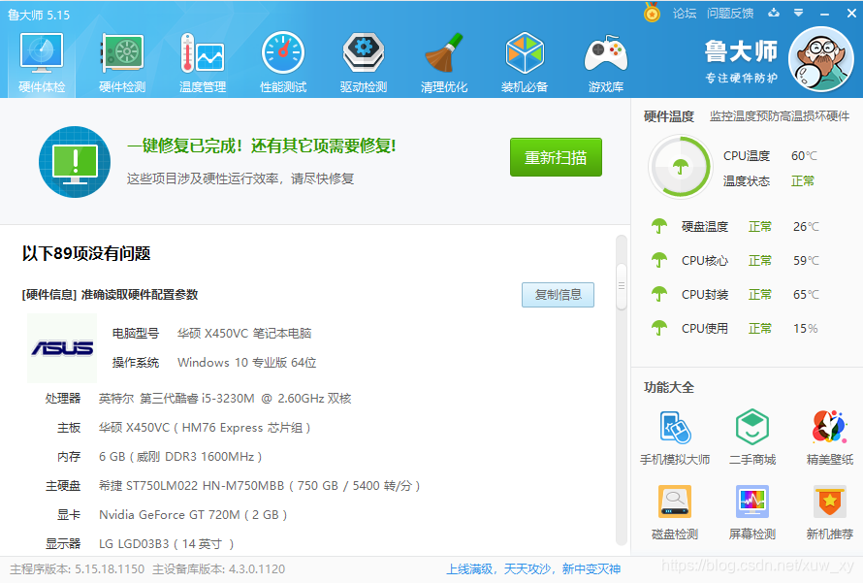863x583 pixels.
Task: Click the 希捷 ST750LM022 hard disk text
Action: tap(259, 486)
